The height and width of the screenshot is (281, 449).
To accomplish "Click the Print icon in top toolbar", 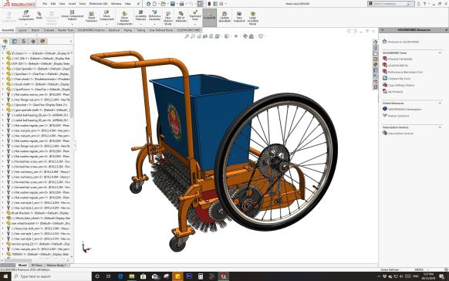I will pos(181,4).
